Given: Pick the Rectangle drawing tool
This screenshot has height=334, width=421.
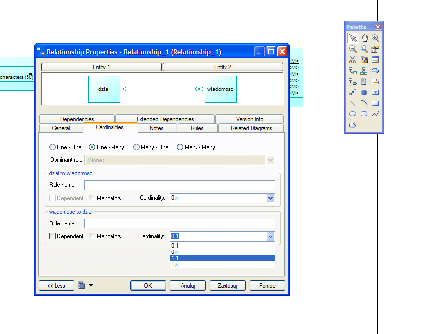Looking at the screenshot, I should click(x=375, y=103).
